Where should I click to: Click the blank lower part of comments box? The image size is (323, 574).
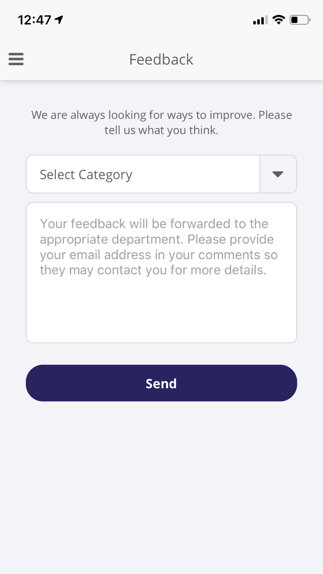coord(161,310)
